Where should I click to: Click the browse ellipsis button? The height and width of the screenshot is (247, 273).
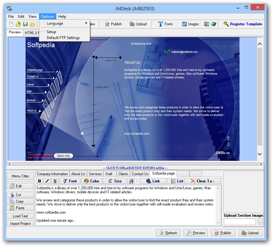pos(260,222)
